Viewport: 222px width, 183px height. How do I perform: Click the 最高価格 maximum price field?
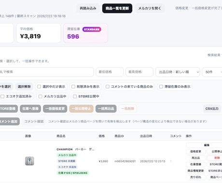point(139,72)
